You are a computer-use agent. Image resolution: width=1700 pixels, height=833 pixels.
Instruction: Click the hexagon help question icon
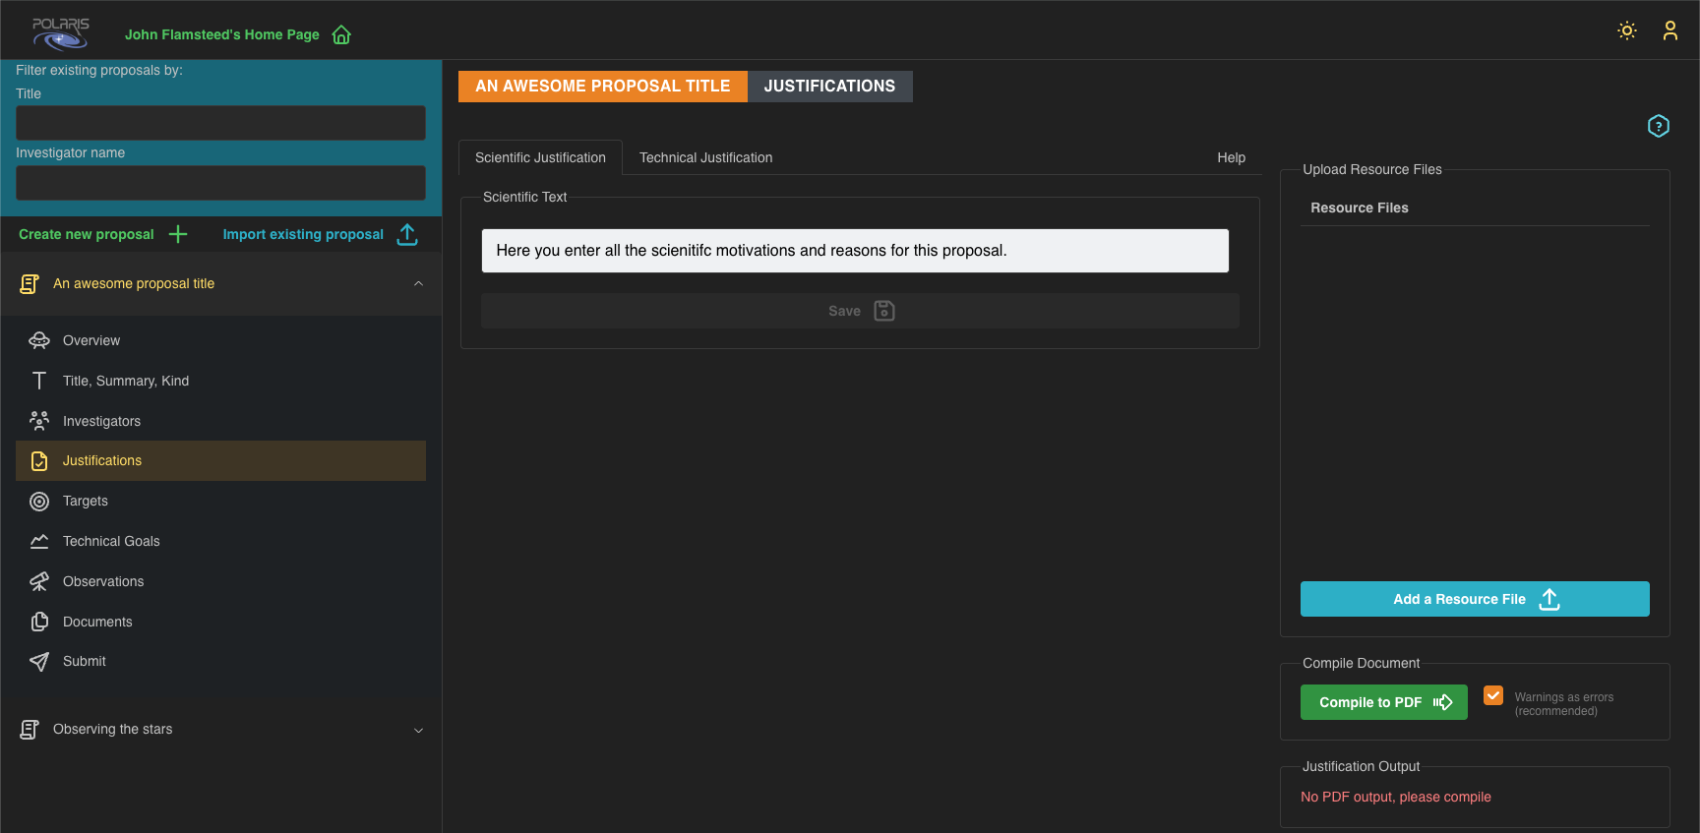pyautogui.click(x=1658, y=126)
